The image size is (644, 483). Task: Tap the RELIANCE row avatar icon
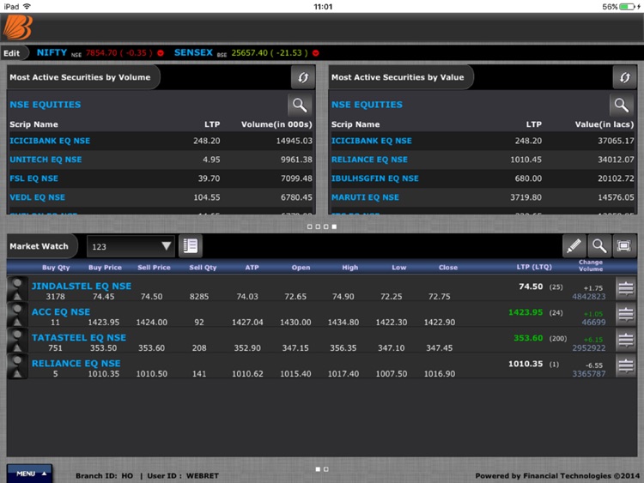[x=17, y=366]
